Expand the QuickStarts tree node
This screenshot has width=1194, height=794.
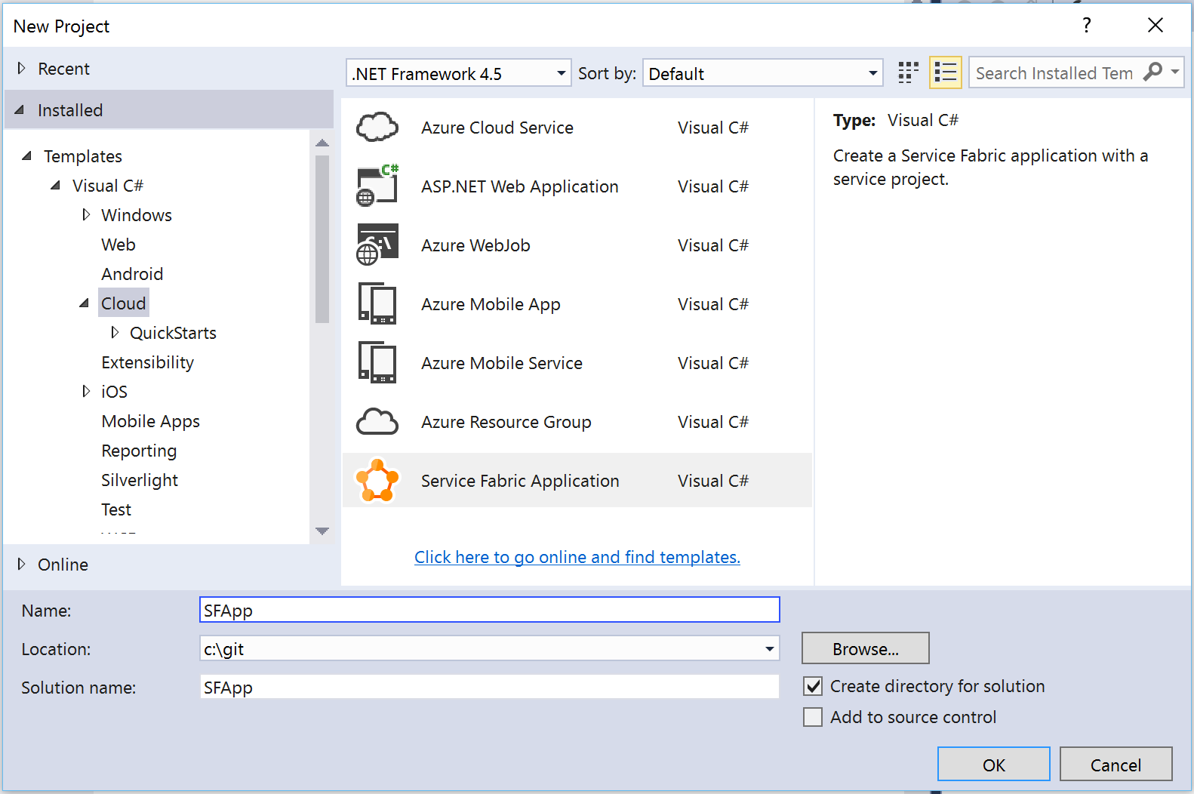115,333
